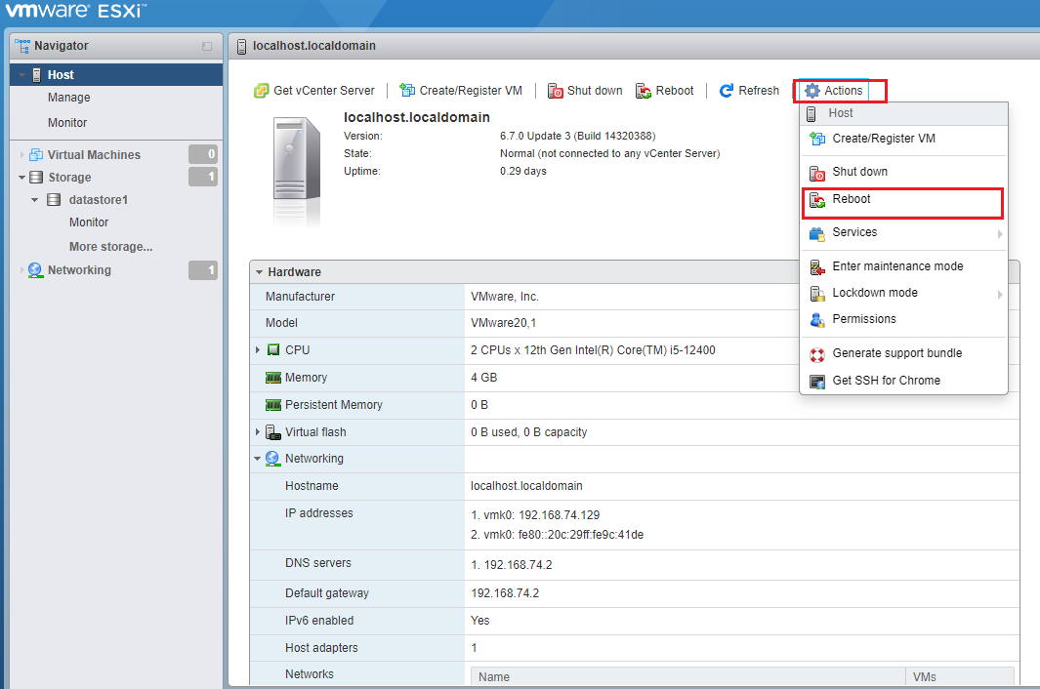Click the Refresh arrow icon
Viewport: 1040px width, 689px height.
pyautogui.click(x=727, y=90)
